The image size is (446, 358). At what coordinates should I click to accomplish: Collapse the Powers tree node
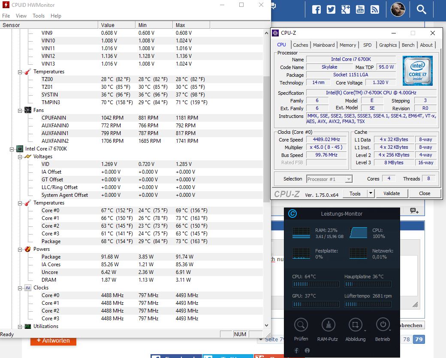pyautogui.click(x=20, y=250)
